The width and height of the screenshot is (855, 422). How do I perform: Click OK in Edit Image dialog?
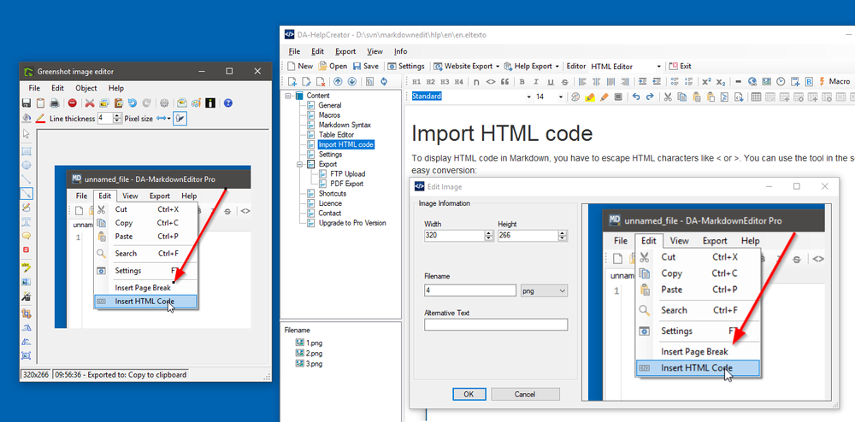tap(469, 394)
